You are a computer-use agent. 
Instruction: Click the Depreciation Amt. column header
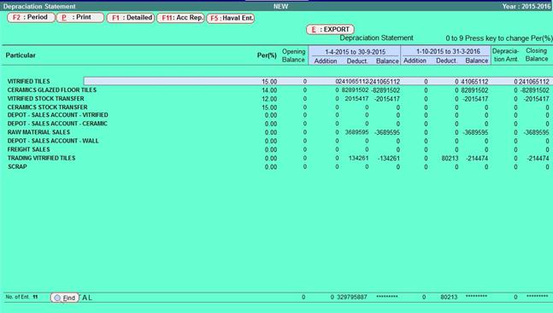505,55
